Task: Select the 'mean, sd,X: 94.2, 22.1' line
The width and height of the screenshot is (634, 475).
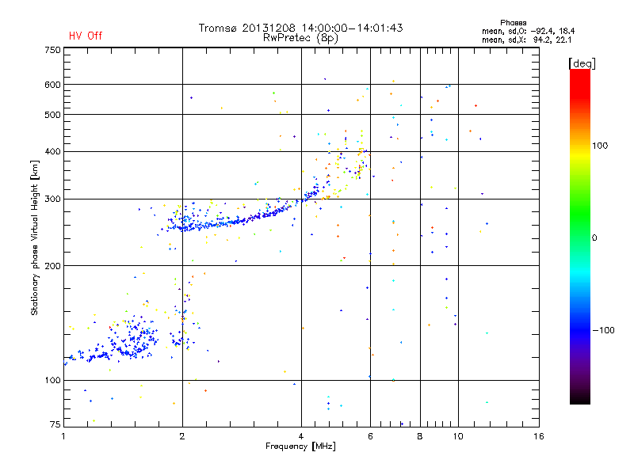Action: (x=526, y=40)
